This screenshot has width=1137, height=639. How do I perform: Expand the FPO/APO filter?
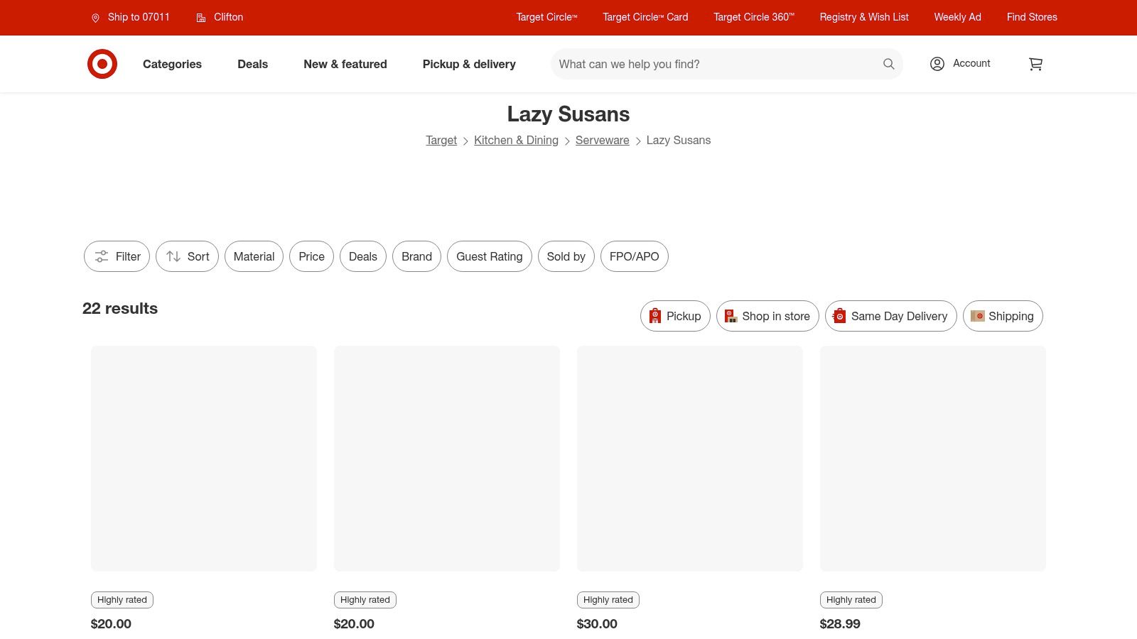tap(635, 256)
